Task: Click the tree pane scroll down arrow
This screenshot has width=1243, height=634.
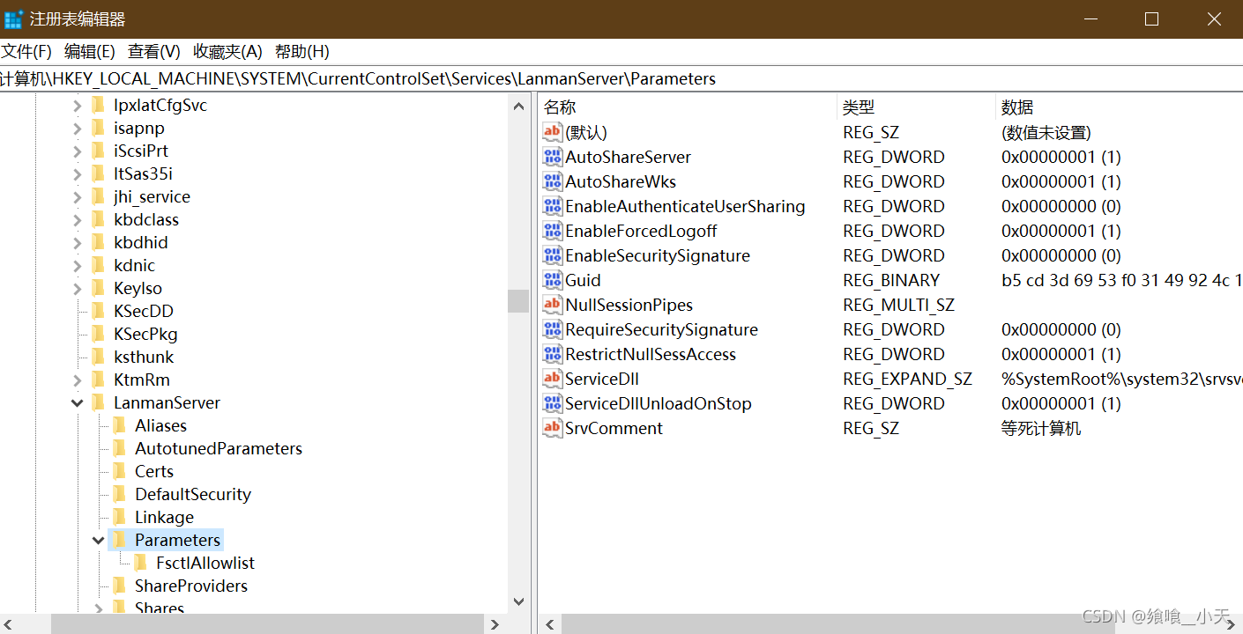Action: pos(518,601)
